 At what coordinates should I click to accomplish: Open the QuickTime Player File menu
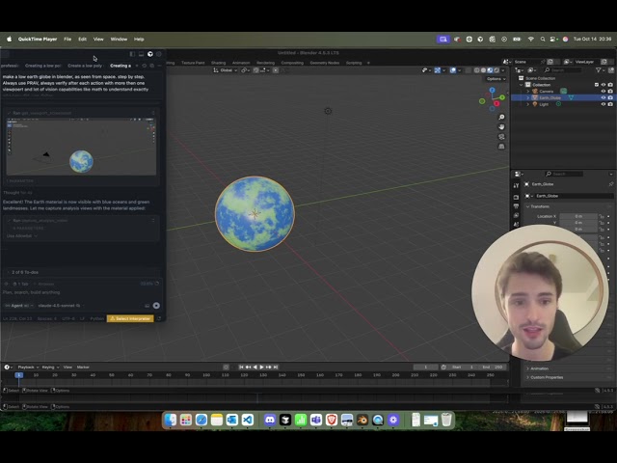click(67, 39)
